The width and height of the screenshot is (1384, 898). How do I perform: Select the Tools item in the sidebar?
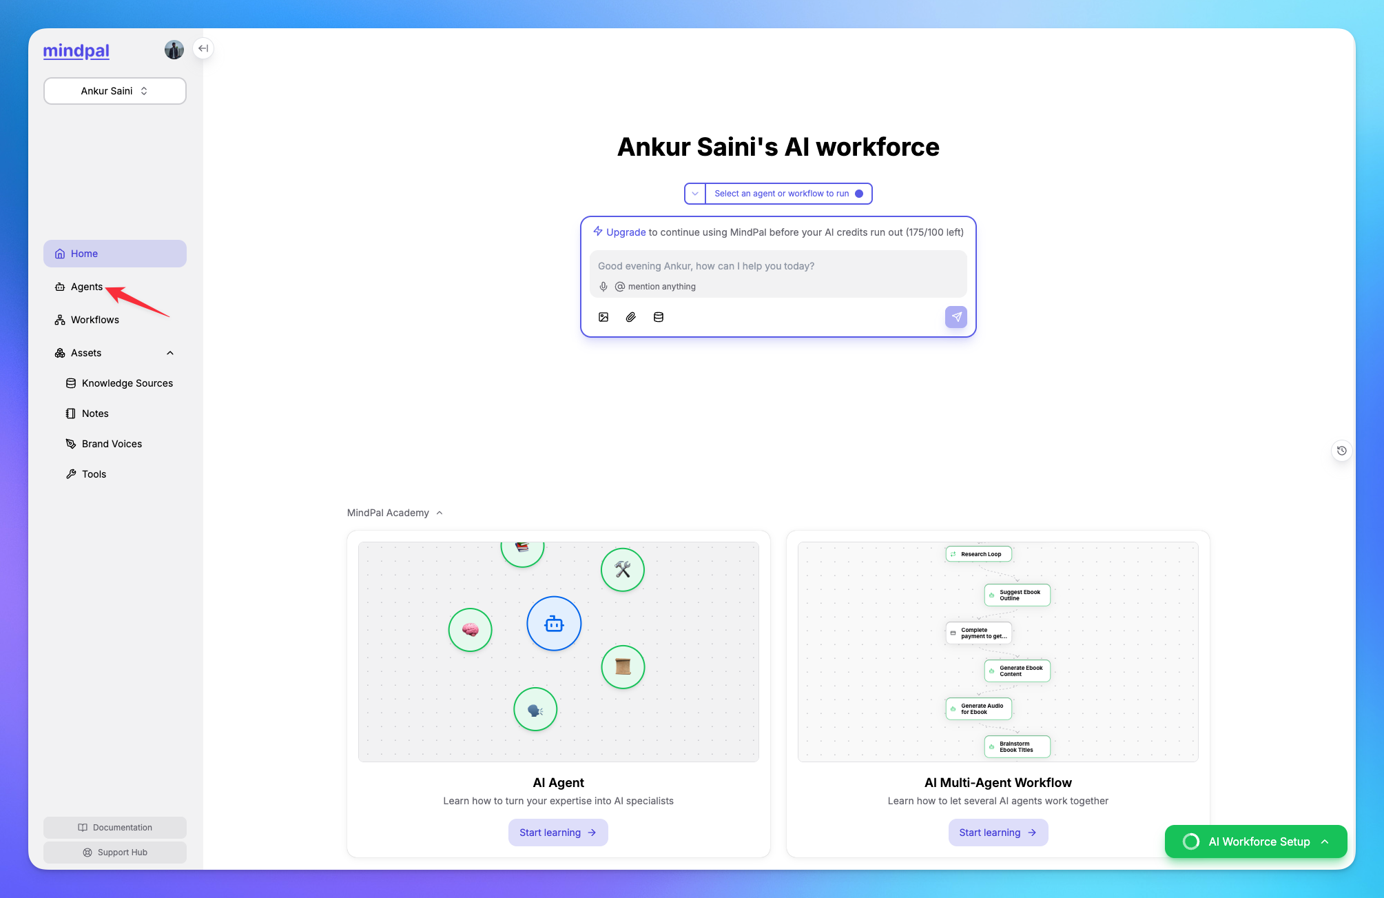coord(92,473)
